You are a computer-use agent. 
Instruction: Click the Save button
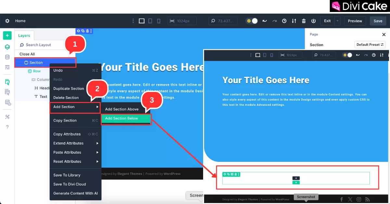(378, 21)
